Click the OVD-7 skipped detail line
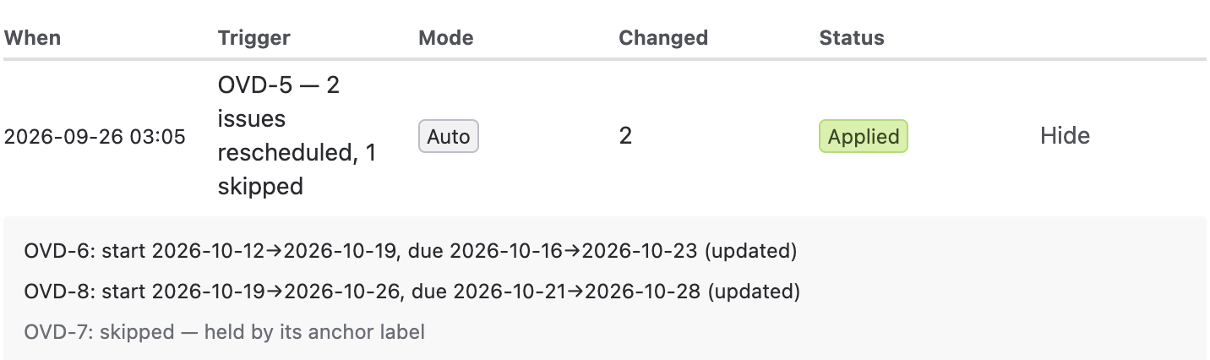Image resolution: width=1210 pixels, height=360 pixels. pyautogui.click(x=225, y=332)
